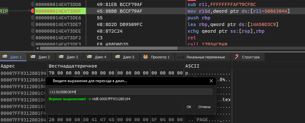
Task: Click the disassembly horizontal scrollbar thumb
Action: [109, 48]
